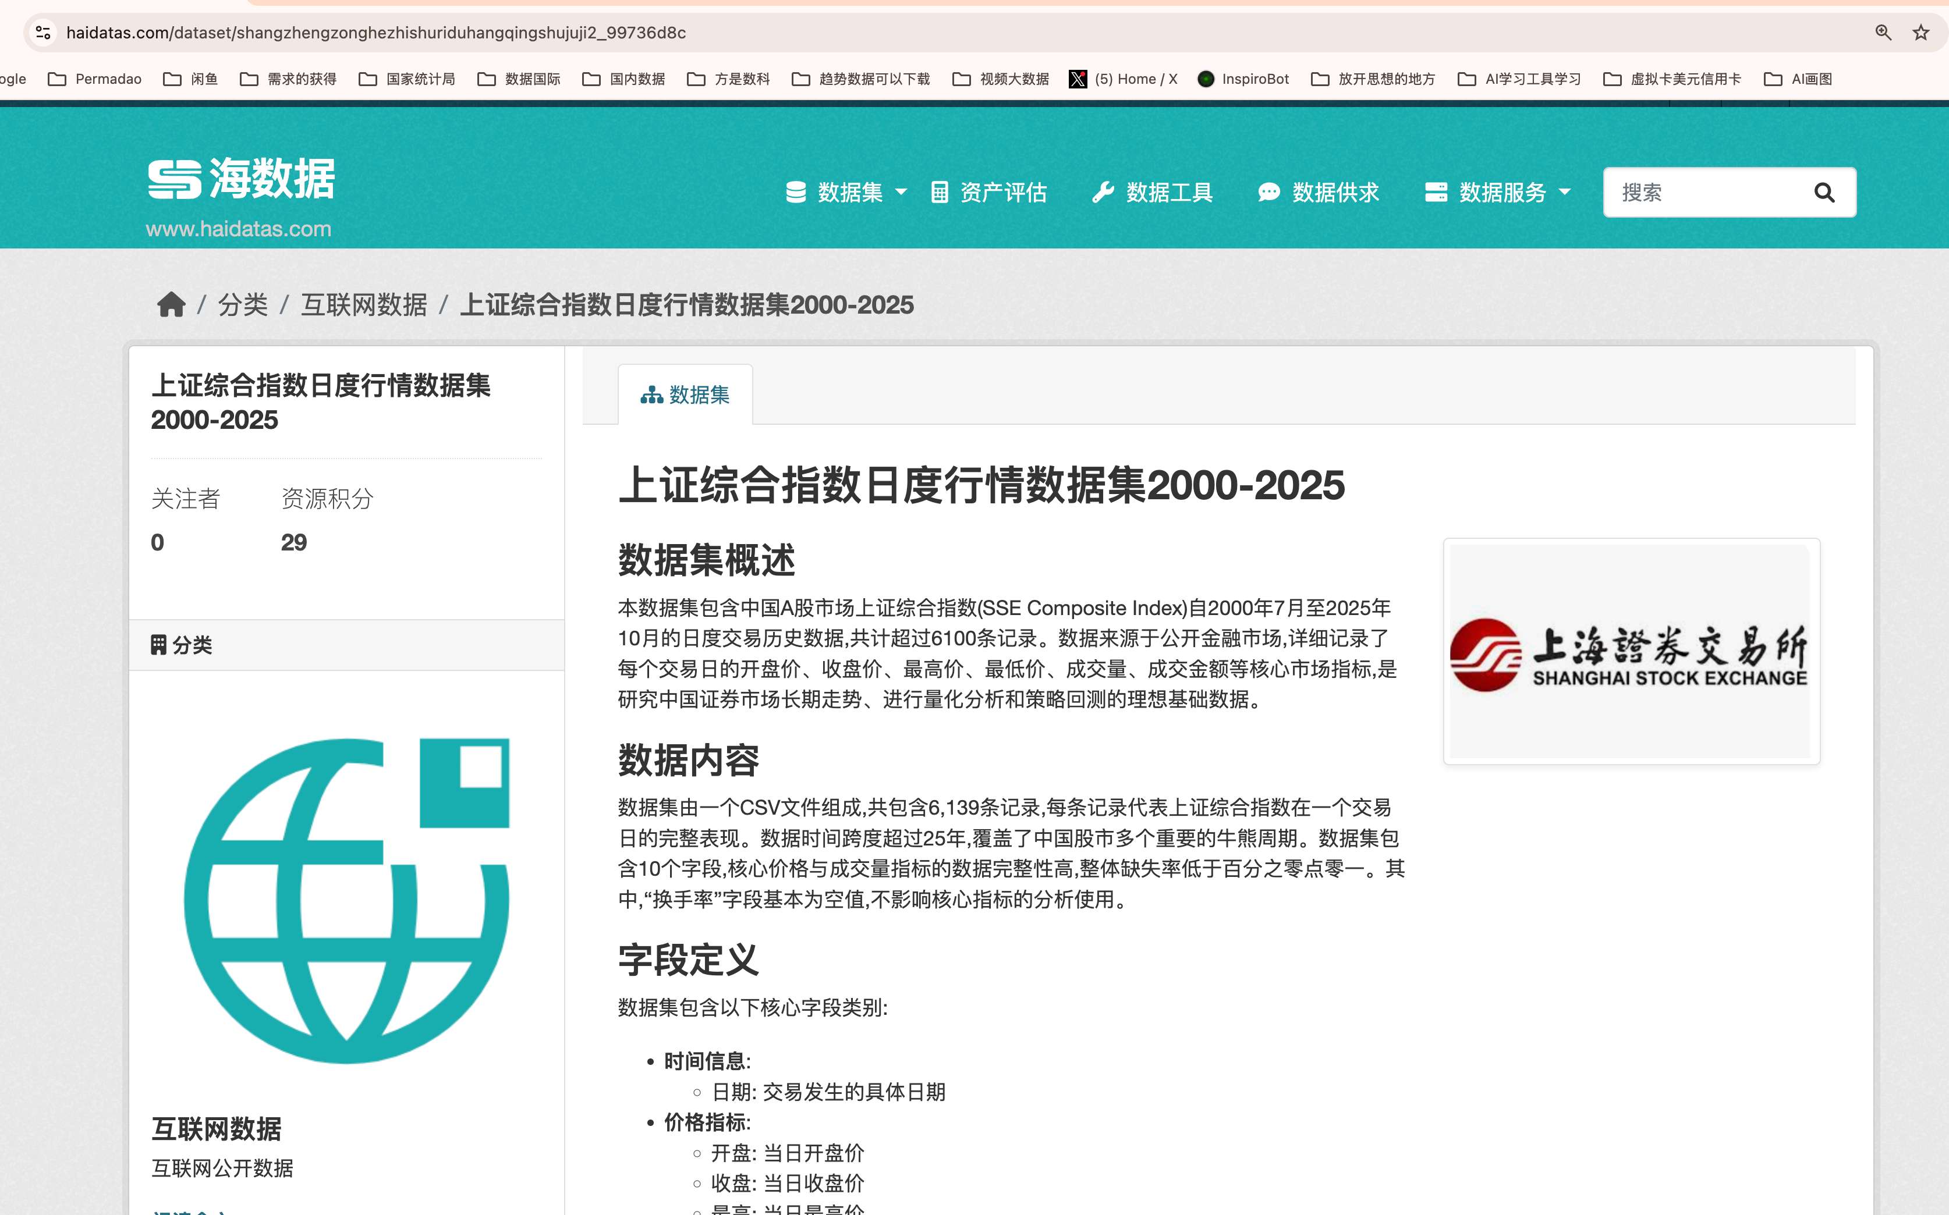Click the teal globe category icon
Image resolution: width=1949 pixels, height=1215 pixels.
point(346,900)
